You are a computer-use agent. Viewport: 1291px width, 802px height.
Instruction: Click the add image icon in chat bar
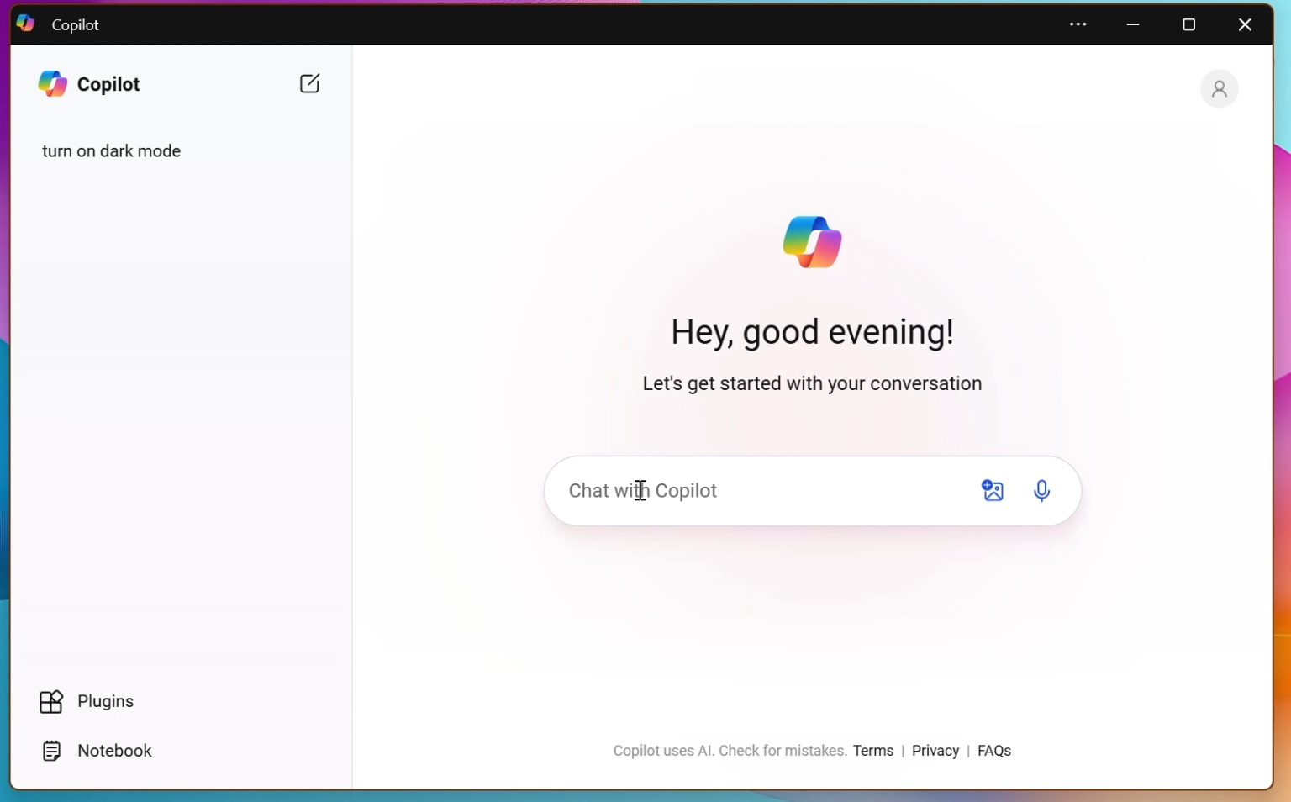pyautogui.click(x=992, y=491)
